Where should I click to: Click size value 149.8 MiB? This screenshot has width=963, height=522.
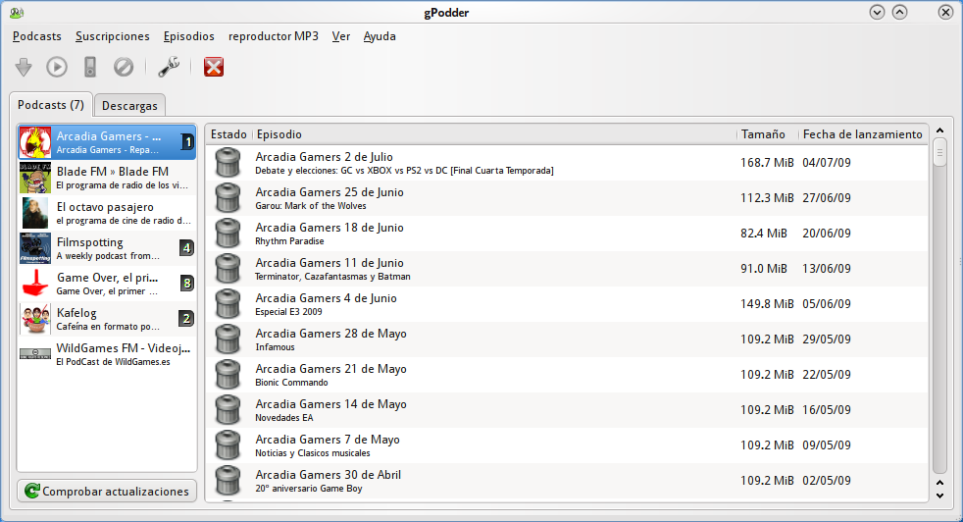tap(767, 304)
